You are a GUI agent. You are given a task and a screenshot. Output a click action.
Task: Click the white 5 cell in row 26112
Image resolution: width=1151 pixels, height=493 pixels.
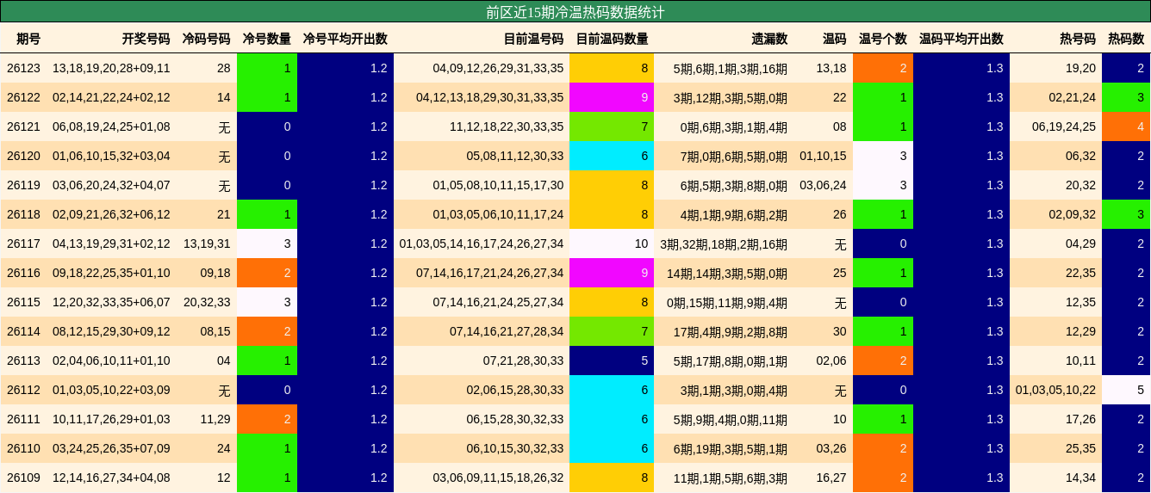(x=1126, y=390)
